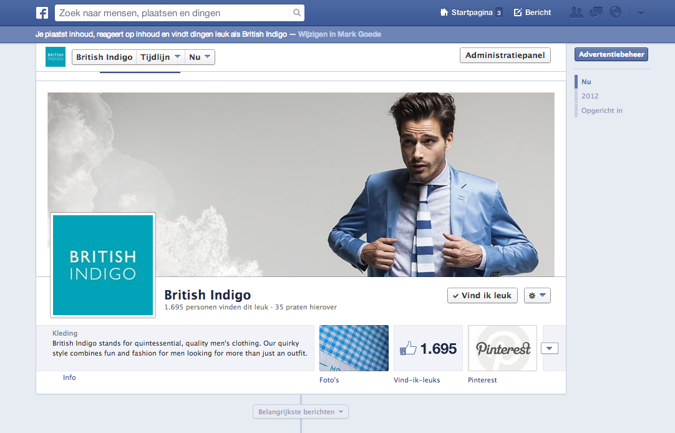Open the Foto's link
Image resolution: width=675 pixels, height=433 pixels.
[329, 380]
